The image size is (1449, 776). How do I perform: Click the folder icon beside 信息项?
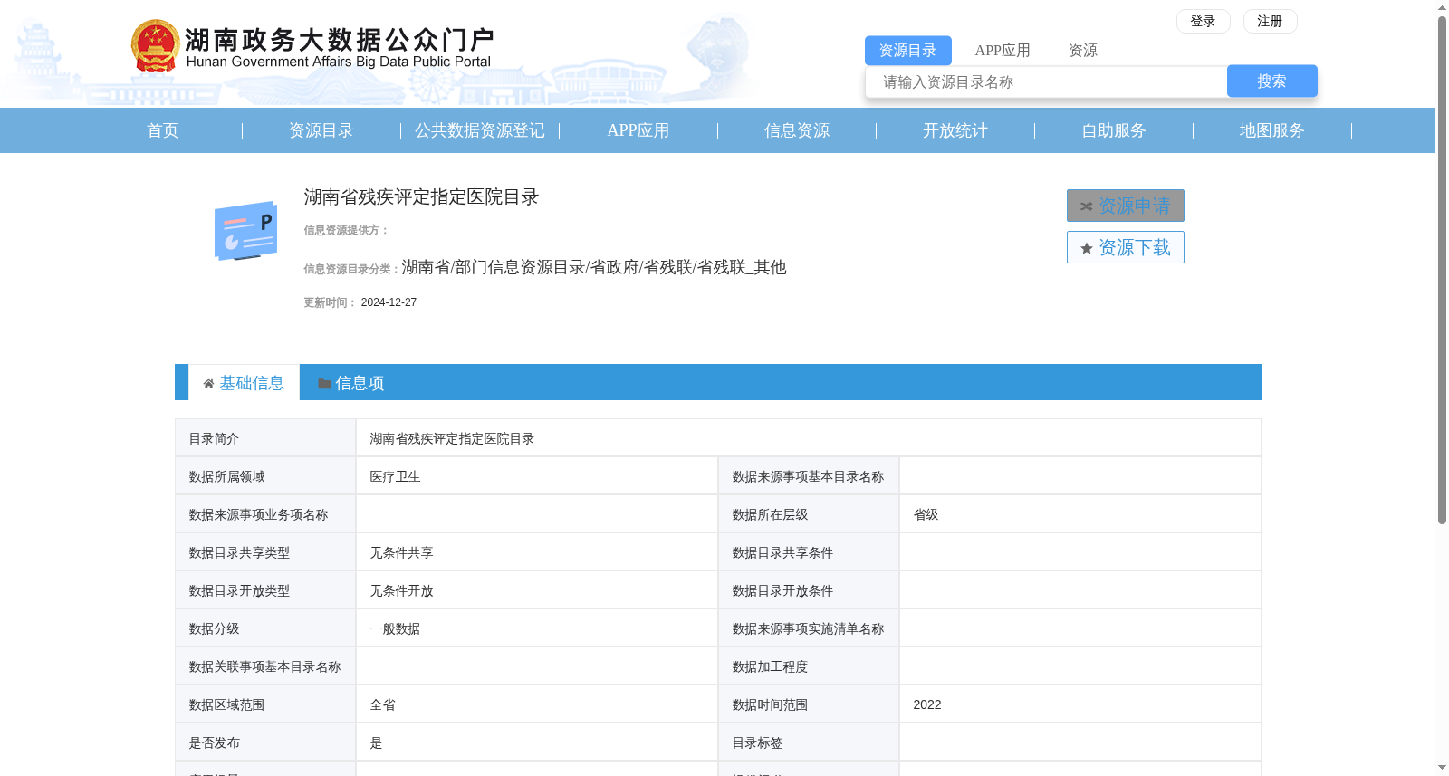click(324, 384)
